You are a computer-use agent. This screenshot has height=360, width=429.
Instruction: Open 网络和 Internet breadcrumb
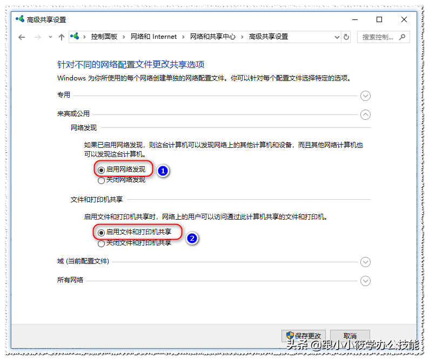153,37
